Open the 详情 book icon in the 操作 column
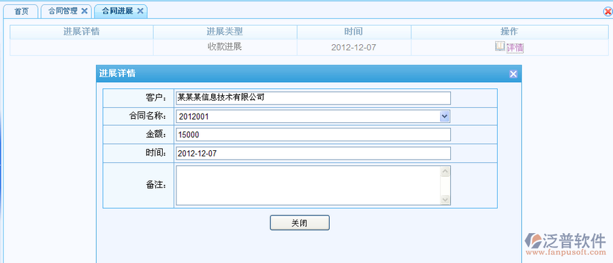The width and height of the screenshot is (613, 263). (500, 46)
